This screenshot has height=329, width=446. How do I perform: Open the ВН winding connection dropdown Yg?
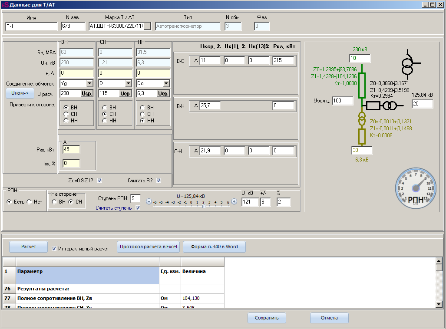[x=89, y=83]
